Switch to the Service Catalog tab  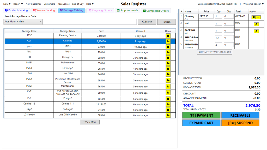44,10
